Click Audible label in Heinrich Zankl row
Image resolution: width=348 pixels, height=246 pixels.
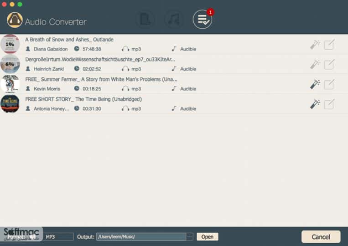coord(188,69)
